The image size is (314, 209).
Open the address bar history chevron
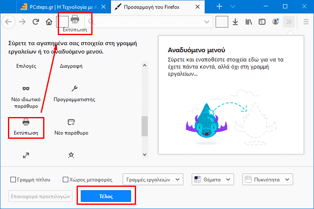(207, 22)
